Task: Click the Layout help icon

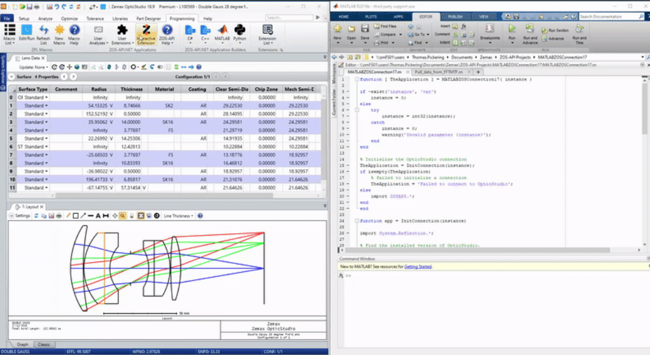Action: click(200, 215)
